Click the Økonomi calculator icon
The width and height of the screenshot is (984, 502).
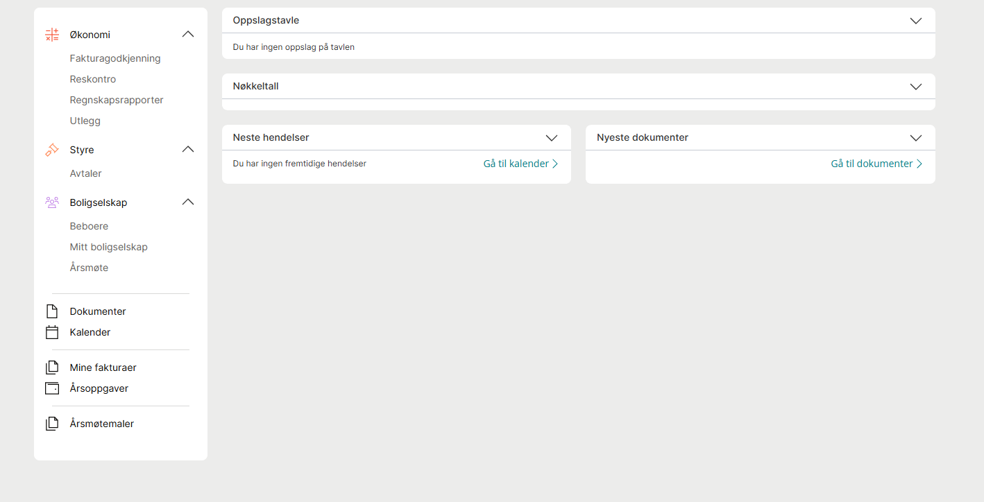pos(52,35)
